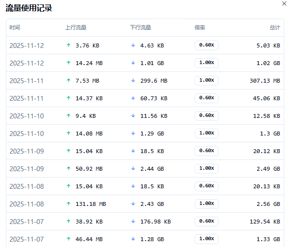Click the download arrow beside 176.98 KB
Screen dimensions: 294x247
[133, 222]
